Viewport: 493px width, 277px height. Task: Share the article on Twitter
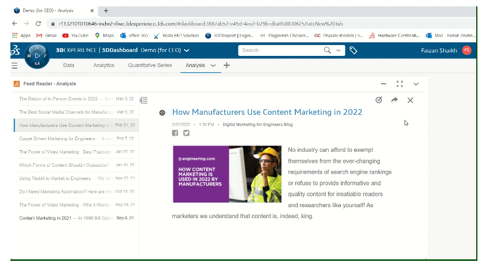click(187, 133)
